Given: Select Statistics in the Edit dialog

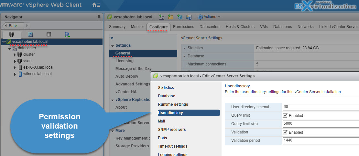Looking at the screenshot, I should tap(166, 88).
